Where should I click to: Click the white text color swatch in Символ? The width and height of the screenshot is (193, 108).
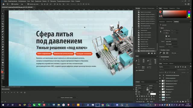(153, 94)
